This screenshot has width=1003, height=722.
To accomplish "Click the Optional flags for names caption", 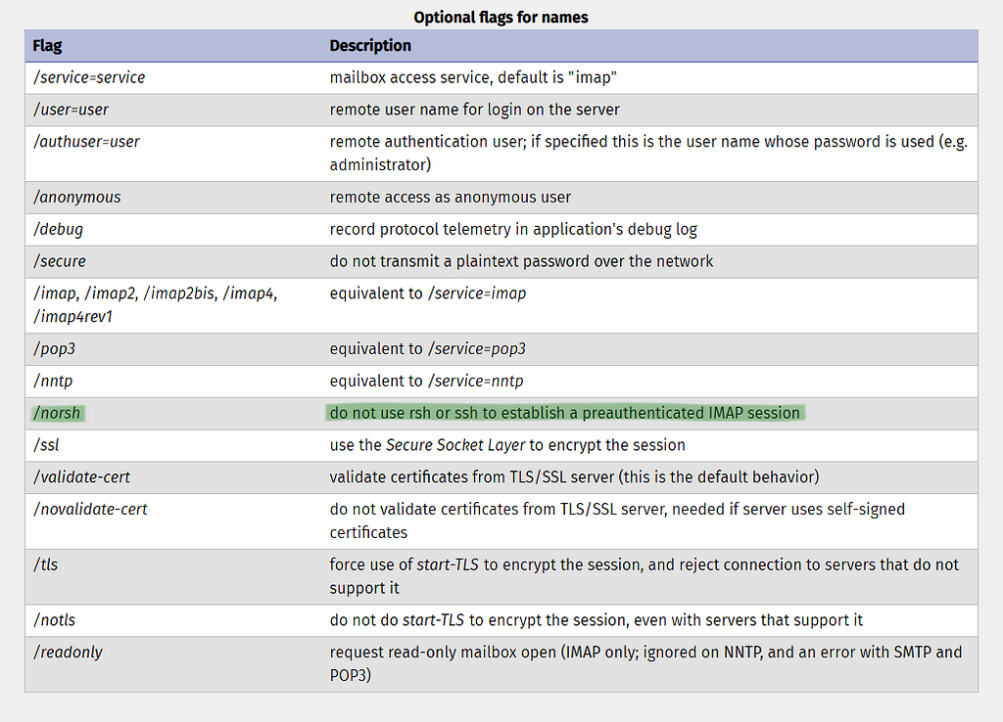I will tap(501, 18).
